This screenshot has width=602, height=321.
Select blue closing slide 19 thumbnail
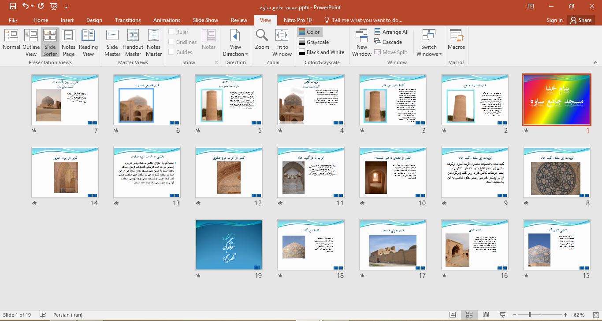229,245
